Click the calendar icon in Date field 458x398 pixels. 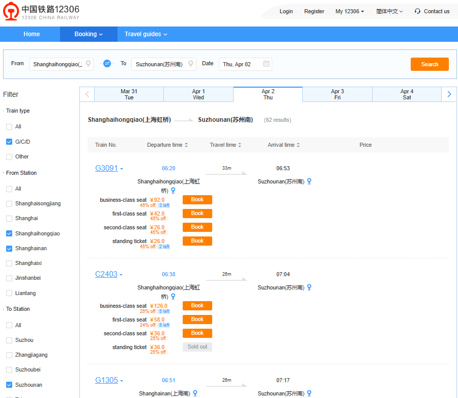266,64
